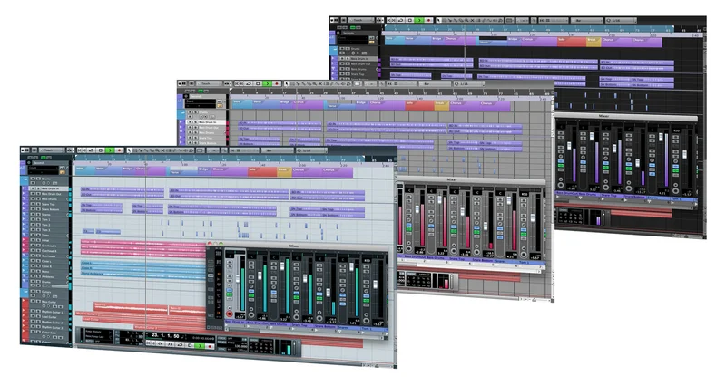The height and width of the screenshot is (386, 726).
Task: Select yellow Break arranger part, back window
Action: pos(594,42)
